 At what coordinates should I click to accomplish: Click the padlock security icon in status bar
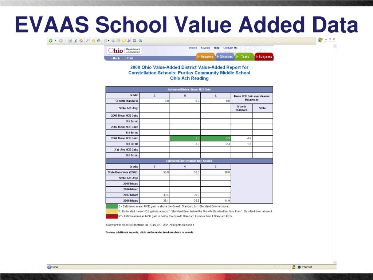click(294, 267)
